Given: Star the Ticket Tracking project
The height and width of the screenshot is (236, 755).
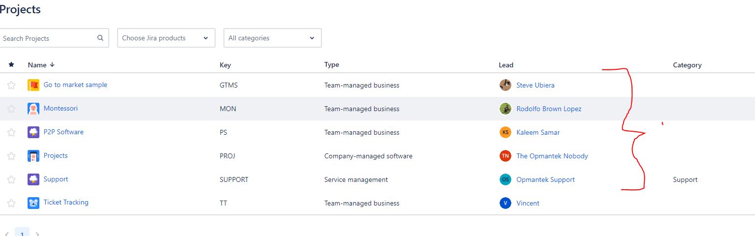Looking at the screenshot, I should point(11,203).
